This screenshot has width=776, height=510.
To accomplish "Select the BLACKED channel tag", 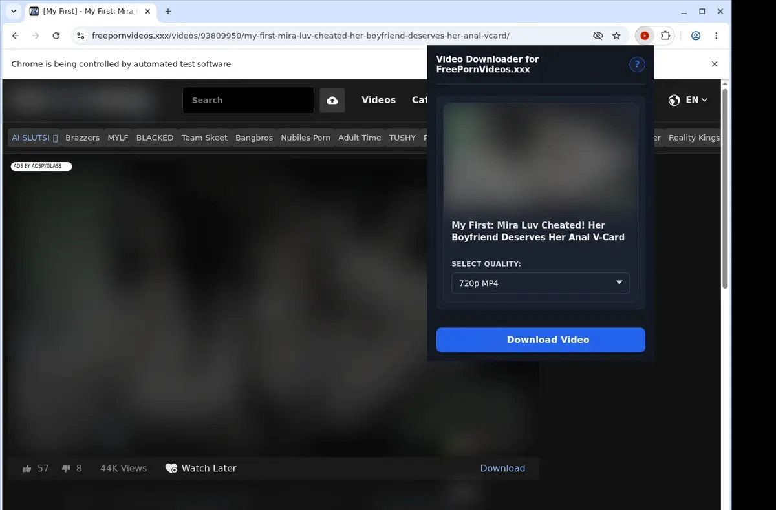I will click(x=155, y=138).
